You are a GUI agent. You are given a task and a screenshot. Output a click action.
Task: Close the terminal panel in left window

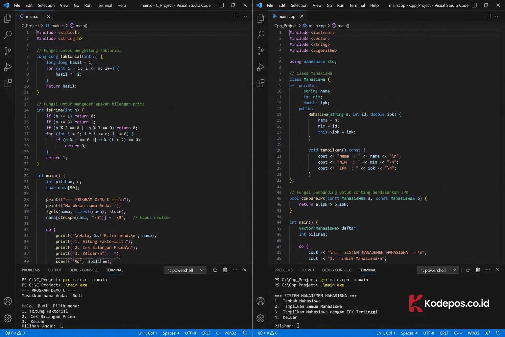click(245, 270)
